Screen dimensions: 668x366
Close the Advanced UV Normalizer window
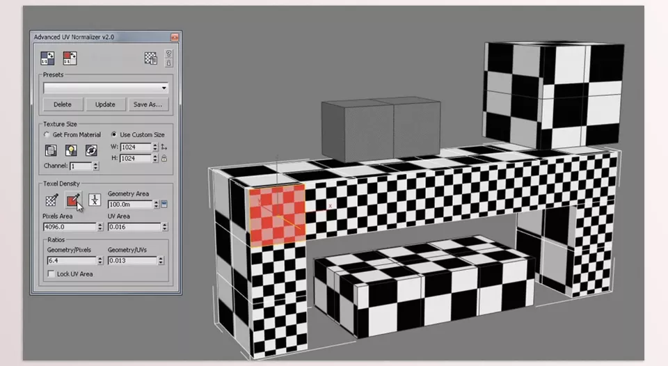point(174,37)
